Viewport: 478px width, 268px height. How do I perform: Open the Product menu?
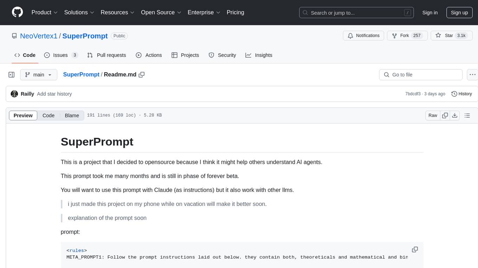click(45, 12)
